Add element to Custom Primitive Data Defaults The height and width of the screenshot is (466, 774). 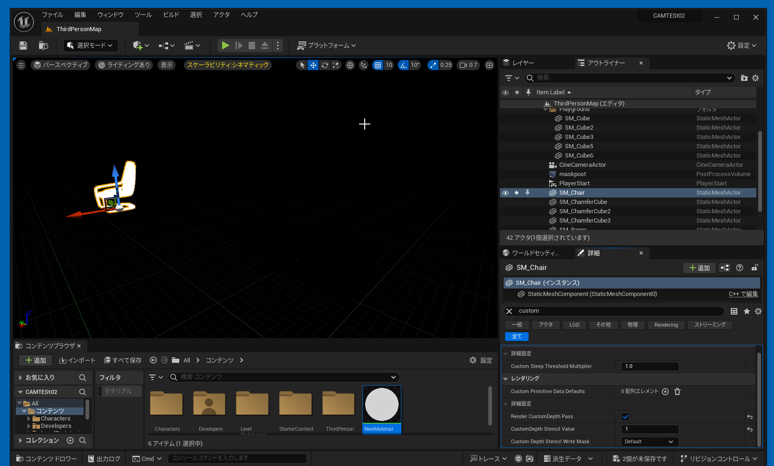point(665,392)
